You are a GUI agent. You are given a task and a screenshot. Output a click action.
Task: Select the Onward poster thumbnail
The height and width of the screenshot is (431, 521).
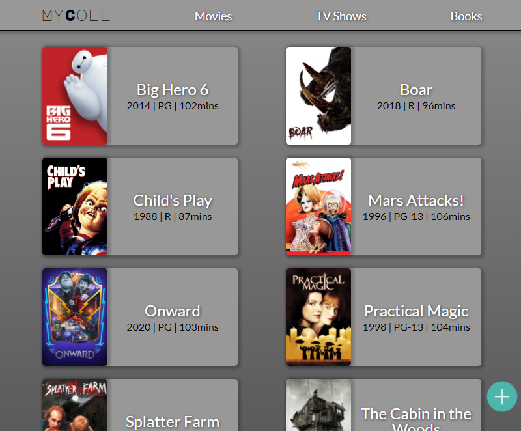pyautogui.click(x=75, y=317)
